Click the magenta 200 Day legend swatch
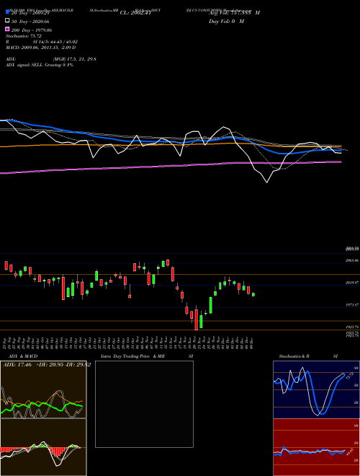Viewport: 360px width, 476px height. pyautogui.click(x=7, y=29)
